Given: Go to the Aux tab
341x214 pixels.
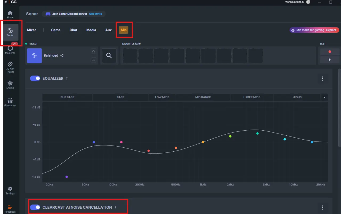Looking at the screenshot, I should coord(108,30).
